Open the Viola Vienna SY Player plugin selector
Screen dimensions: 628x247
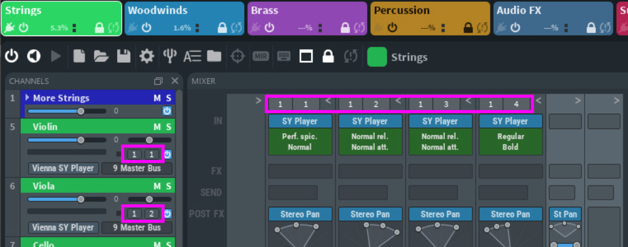[x=63, y=227]
